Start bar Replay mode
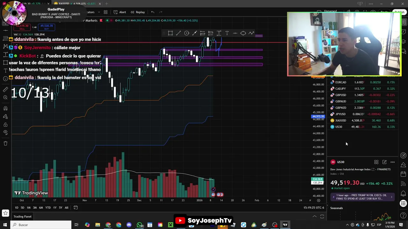Screen dimensions: 408x229 pyautogui.click(x=137, y=12)
